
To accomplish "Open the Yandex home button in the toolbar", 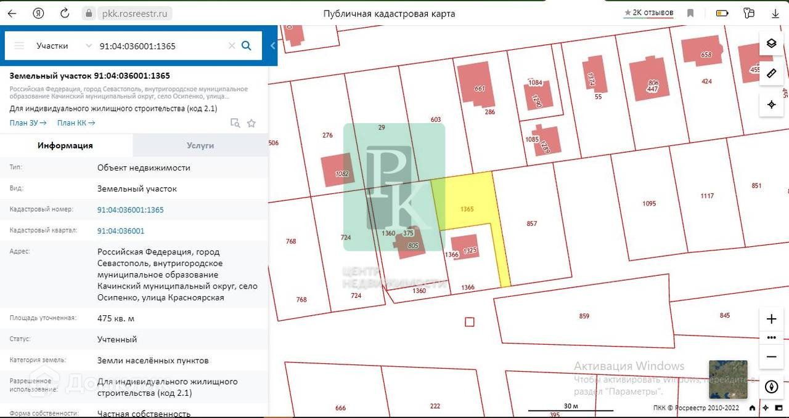I will 38,13.
